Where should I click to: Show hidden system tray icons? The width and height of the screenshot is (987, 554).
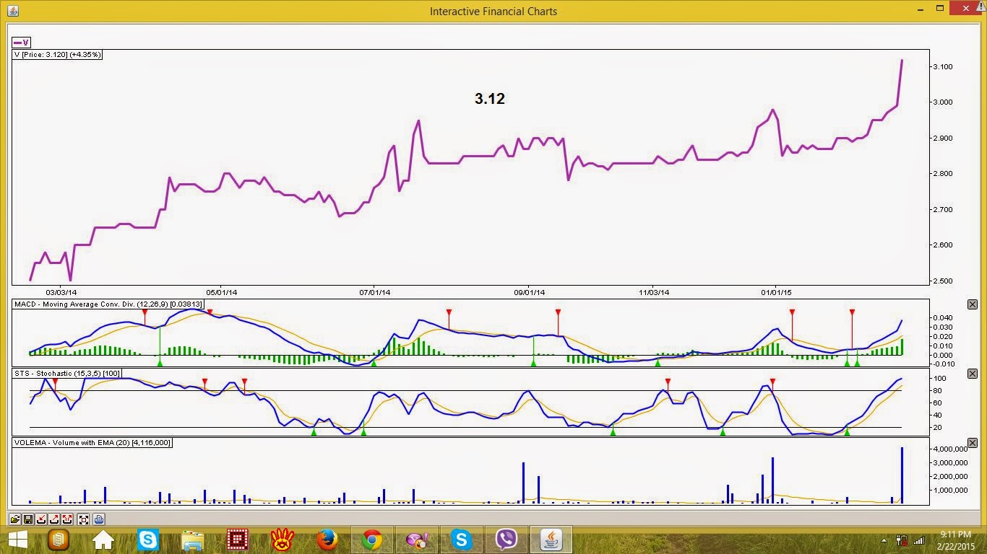[884, 540]
